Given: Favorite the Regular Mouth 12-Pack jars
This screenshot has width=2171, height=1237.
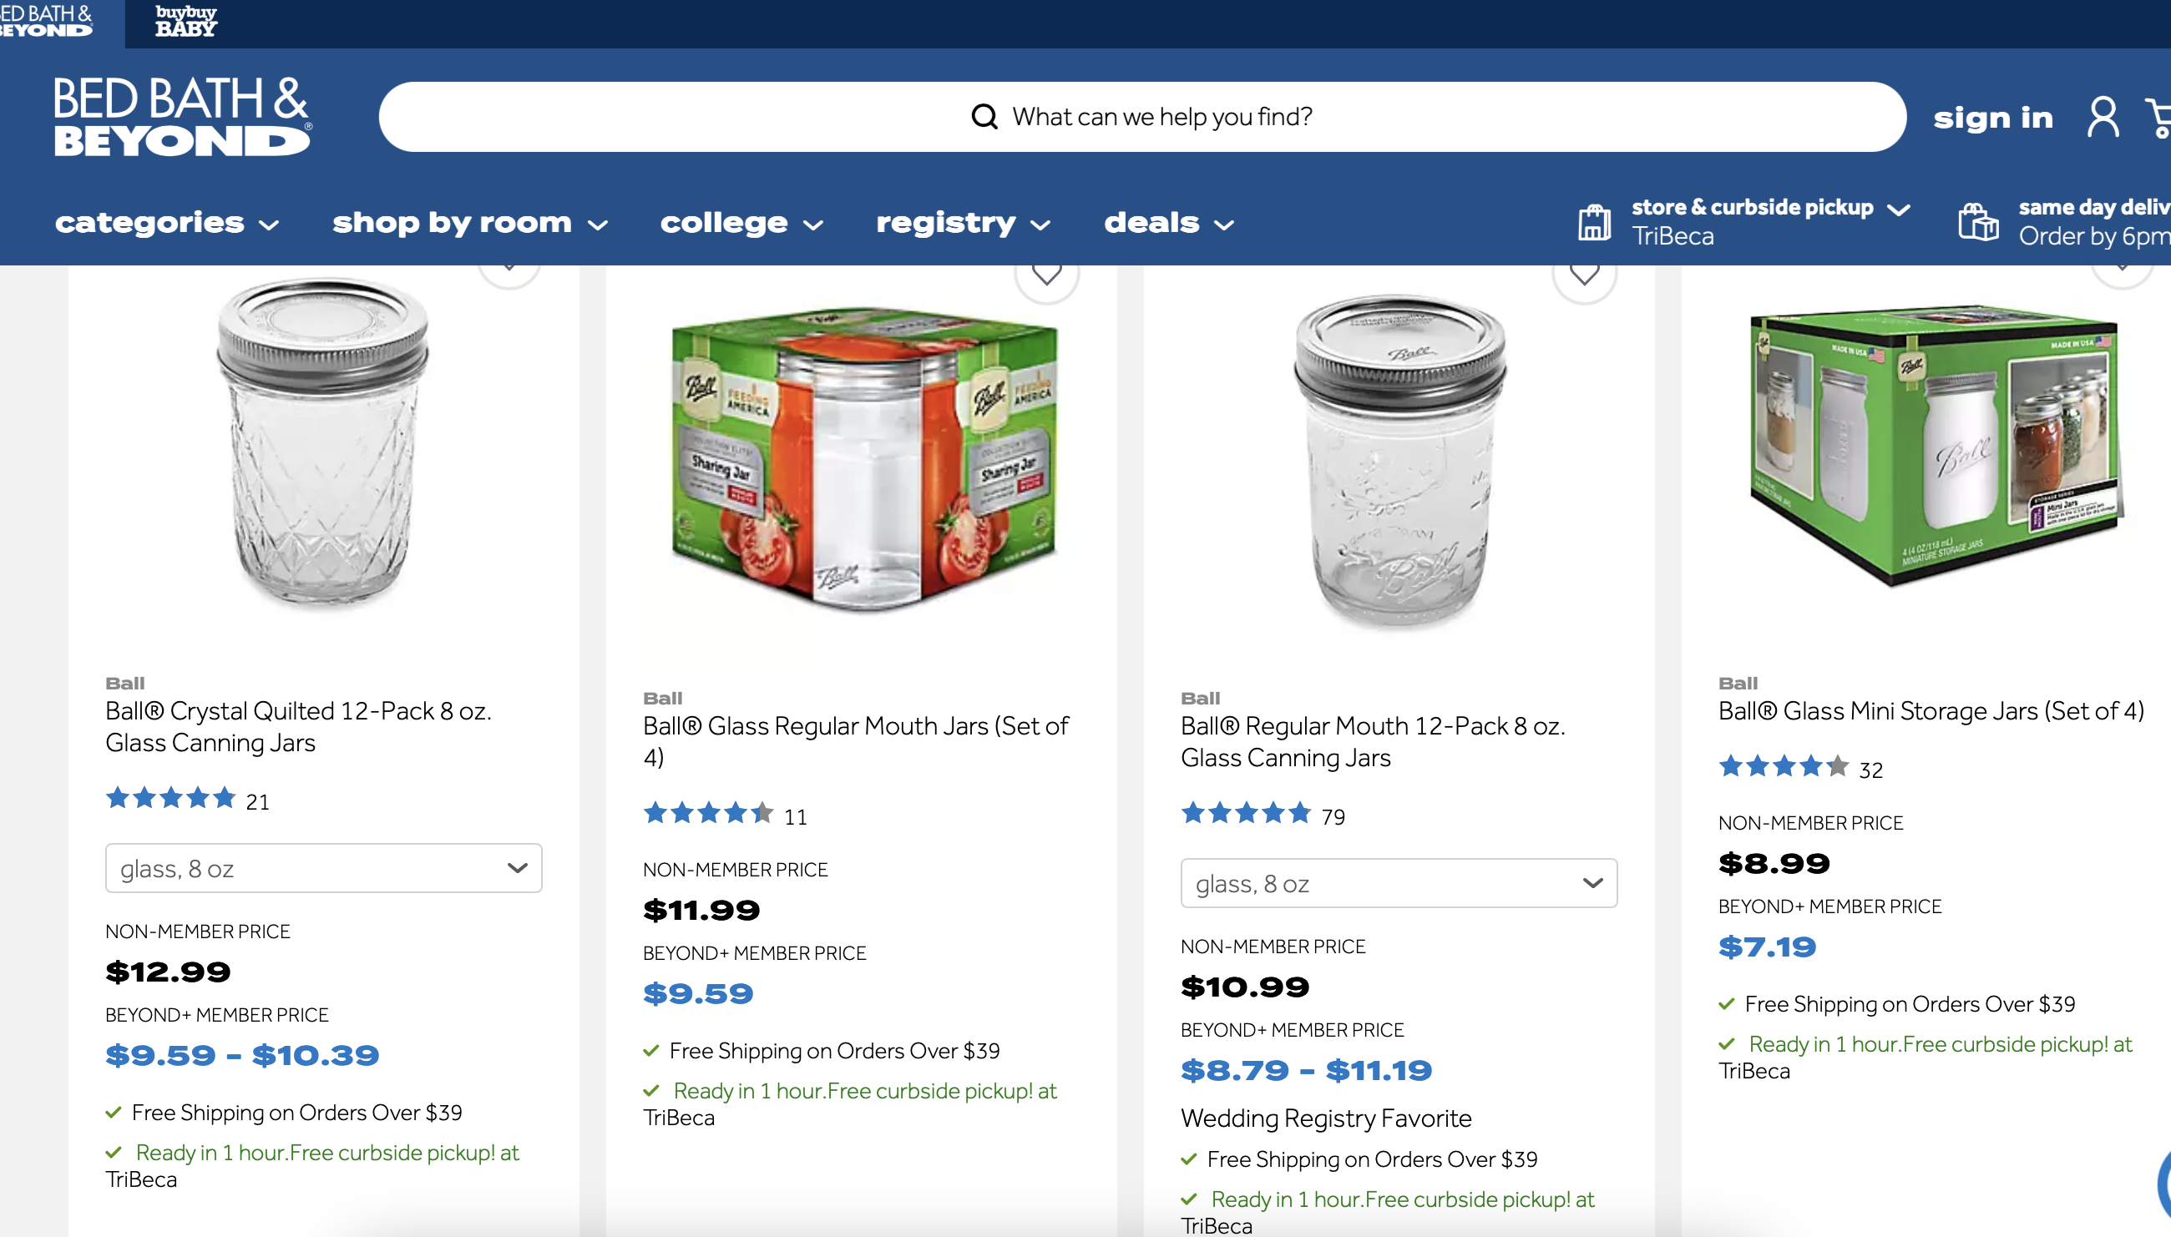Looking at the screenshot, I should [1584, 274].
